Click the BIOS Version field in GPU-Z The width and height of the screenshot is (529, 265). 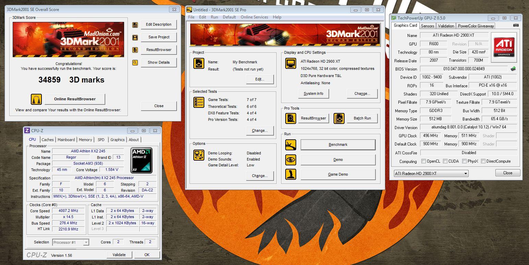click(464, 69)
